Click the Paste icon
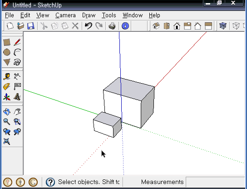247x189 pixels. coord(65,26)
